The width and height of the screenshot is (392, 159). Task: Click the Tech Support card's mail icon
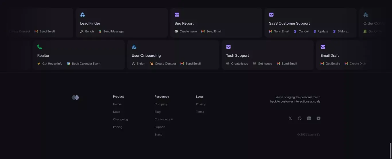228,47
